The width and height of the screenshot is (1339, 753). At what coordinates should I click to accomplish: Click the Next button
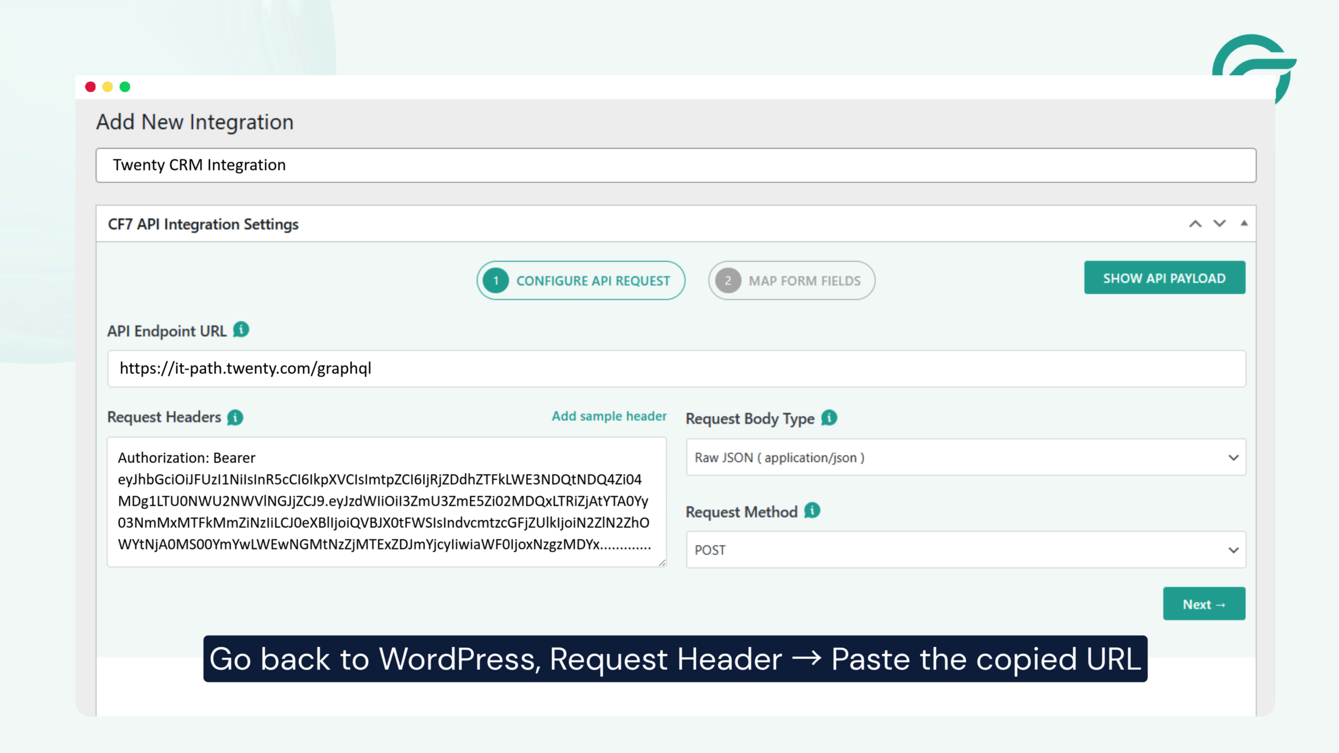[1204, 604]
